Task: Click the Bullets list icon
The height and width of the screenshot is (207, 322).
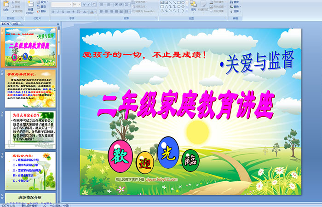Action: 103,4
